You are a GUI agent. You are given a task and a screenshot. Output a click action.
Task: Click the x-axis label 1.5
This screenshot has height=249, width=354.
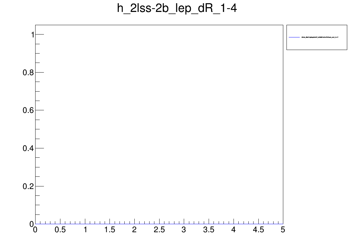[110, 230]
